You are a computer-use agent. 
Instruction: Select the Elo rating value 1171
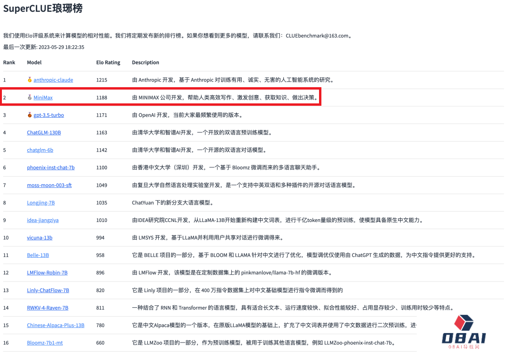[x=102, y=115]
